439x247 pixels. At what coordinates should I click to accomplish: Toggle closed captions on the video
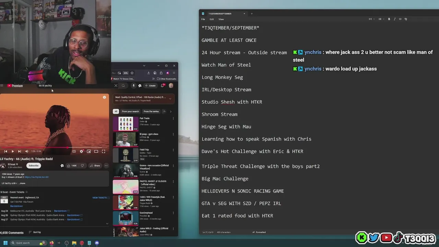pyautogui.click(x=74, y=151)
